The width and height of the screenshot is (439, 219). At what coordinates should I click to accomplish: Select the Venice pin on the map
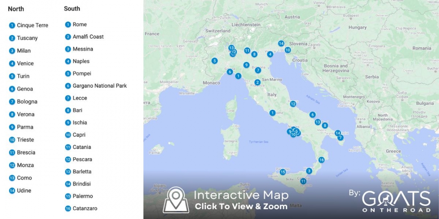click(270, 54)
